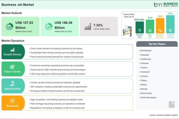The width and height of the screenshot is (179, 119).
Task: Click the BMI Business Market Insights logo
Action: tap(166, 4)
